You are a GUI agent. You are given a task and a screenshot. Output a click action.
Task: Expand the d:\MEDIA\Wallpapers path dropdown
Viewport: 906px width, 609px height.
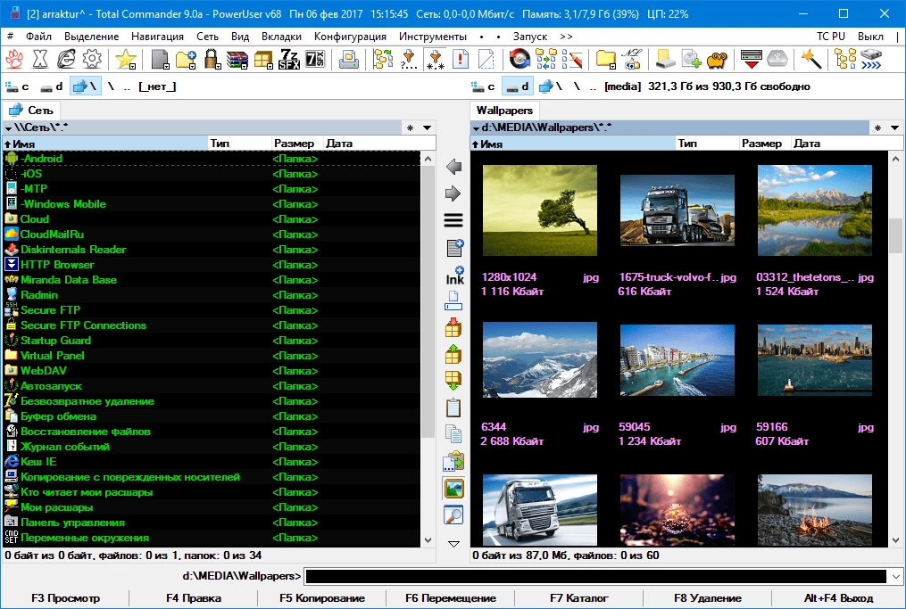[476, 128]
